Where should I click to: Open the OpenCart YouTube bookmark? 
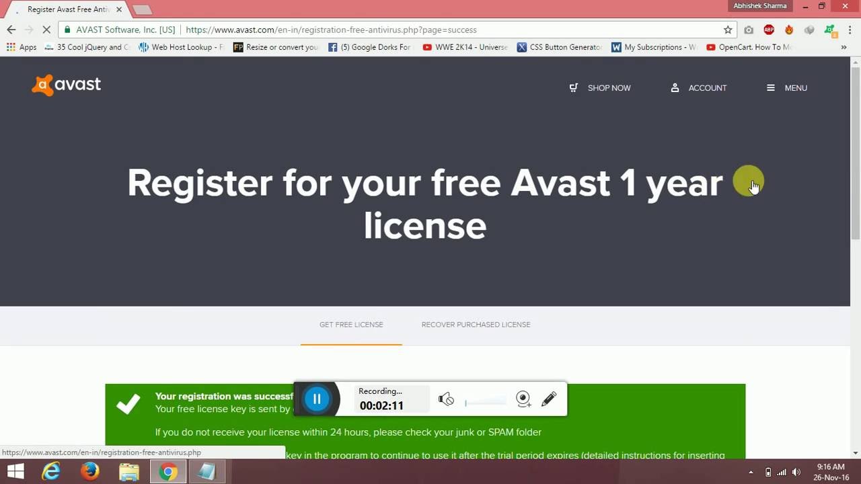coord(749,47)
